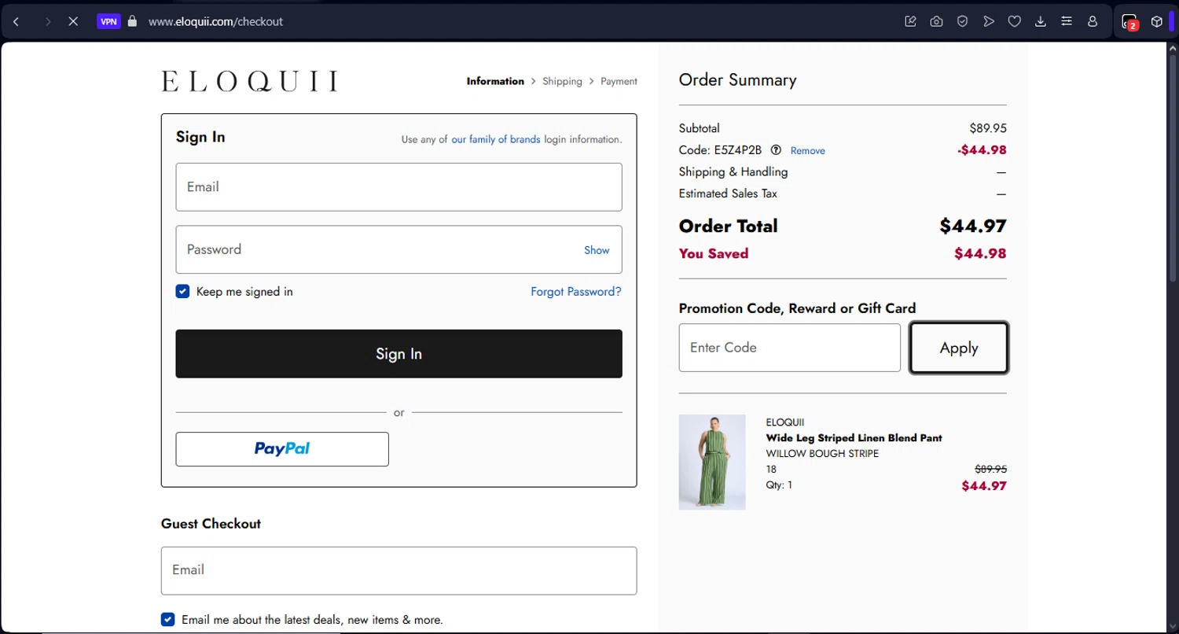Click Apply promotion code button
This screenshot has width=1179, height=634.
(959, 348)
